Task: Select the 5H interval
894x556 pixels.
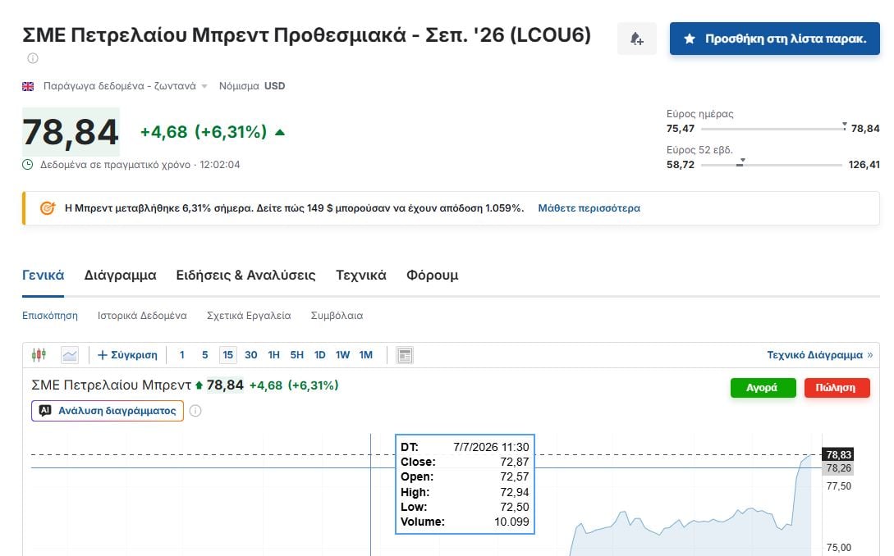Action: click(x=297, y=355)
